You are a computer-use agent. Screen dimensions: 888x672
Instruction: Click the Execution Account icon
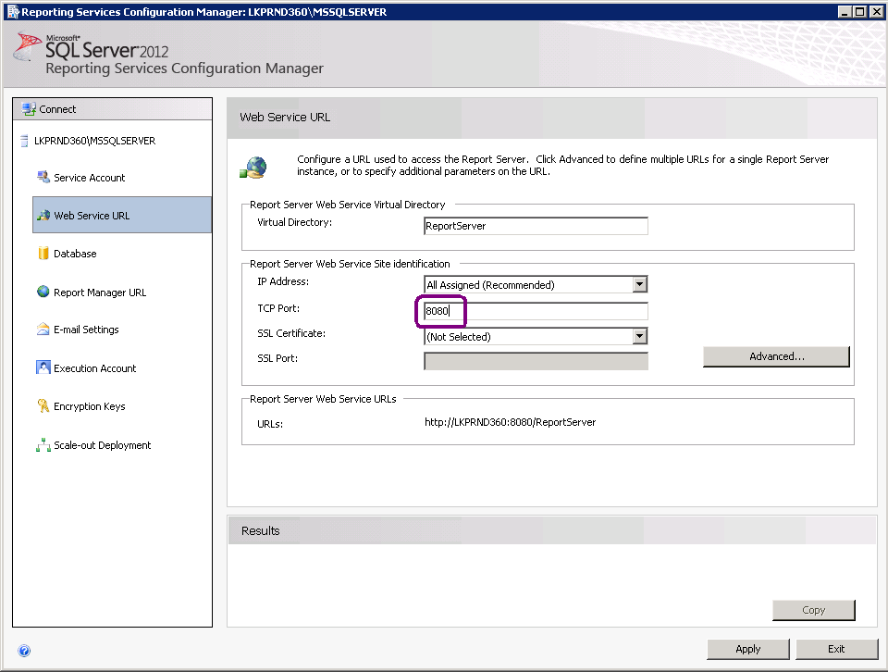pos(43,367)
